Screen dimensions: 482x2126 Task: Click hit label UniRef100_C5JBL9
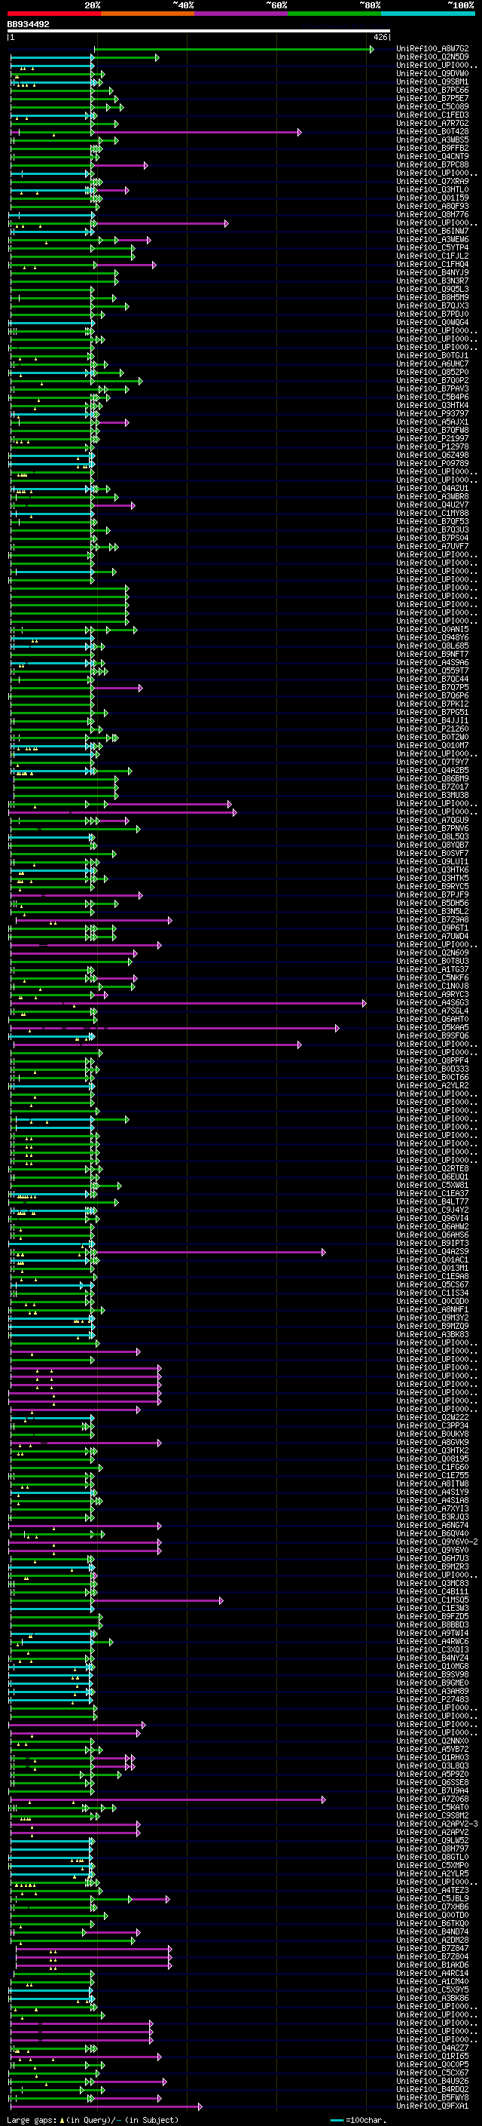(432, 1898)
